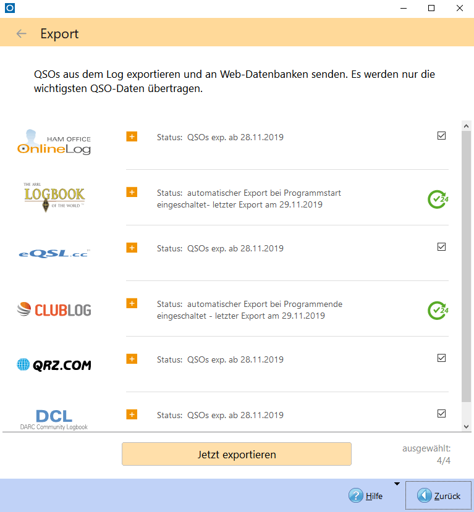Expand Logbook of the World options with plus
This screenshot has width=474, height=512.
pos(132,192)
